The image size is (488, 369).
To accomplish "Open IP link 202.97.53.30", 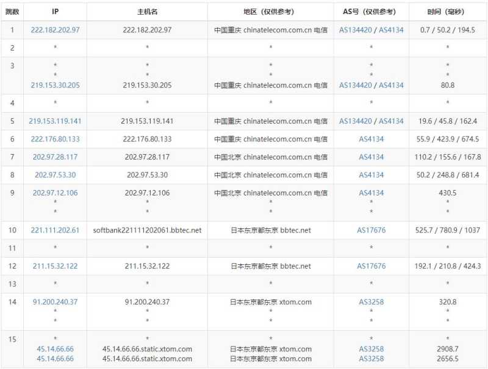I will (x=55, y=175).
